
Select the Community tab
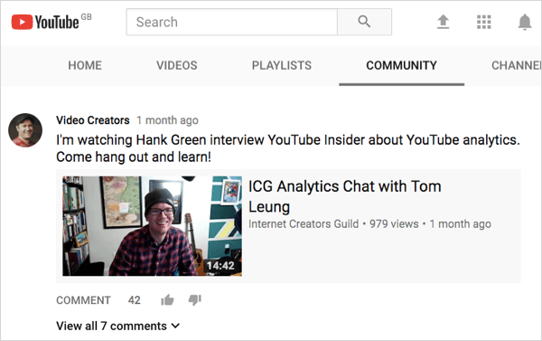[401, 65]
